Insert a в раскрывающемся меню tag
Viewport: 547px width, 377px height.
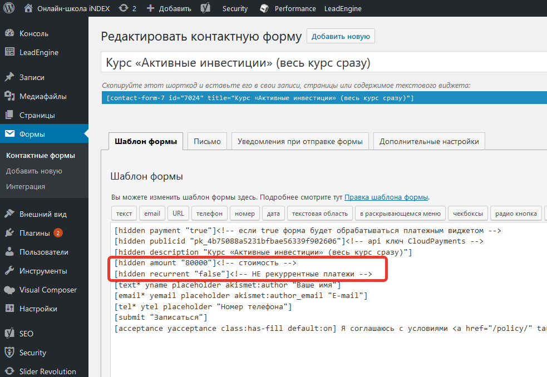(x=400, y=214)
